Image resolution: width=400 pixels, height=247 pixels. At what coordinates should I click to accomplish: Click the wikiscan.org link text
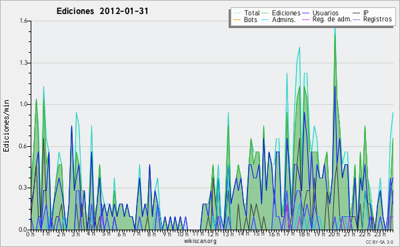pos(200,241)
